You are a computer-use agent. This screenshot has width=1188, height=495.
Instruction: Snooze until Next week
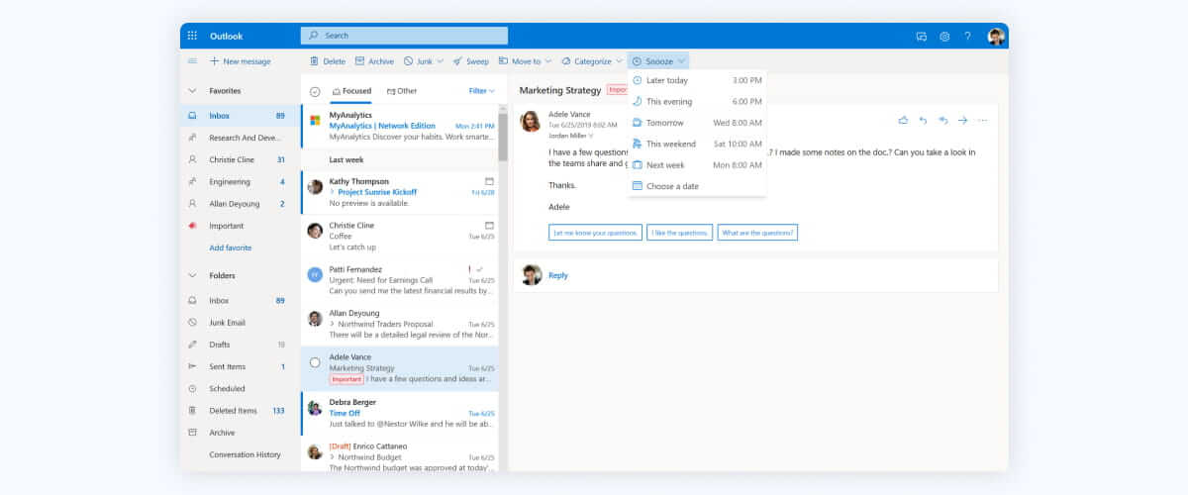(697, 165)
